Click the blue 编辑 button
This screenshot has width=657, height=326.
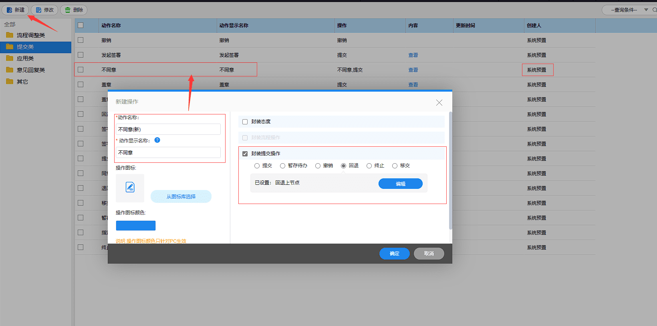401,184
